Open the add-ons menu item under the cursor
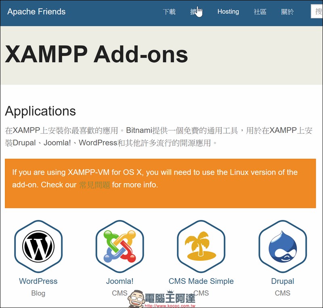The height and width of the screenshot is (308, 323). coord(196,12)
